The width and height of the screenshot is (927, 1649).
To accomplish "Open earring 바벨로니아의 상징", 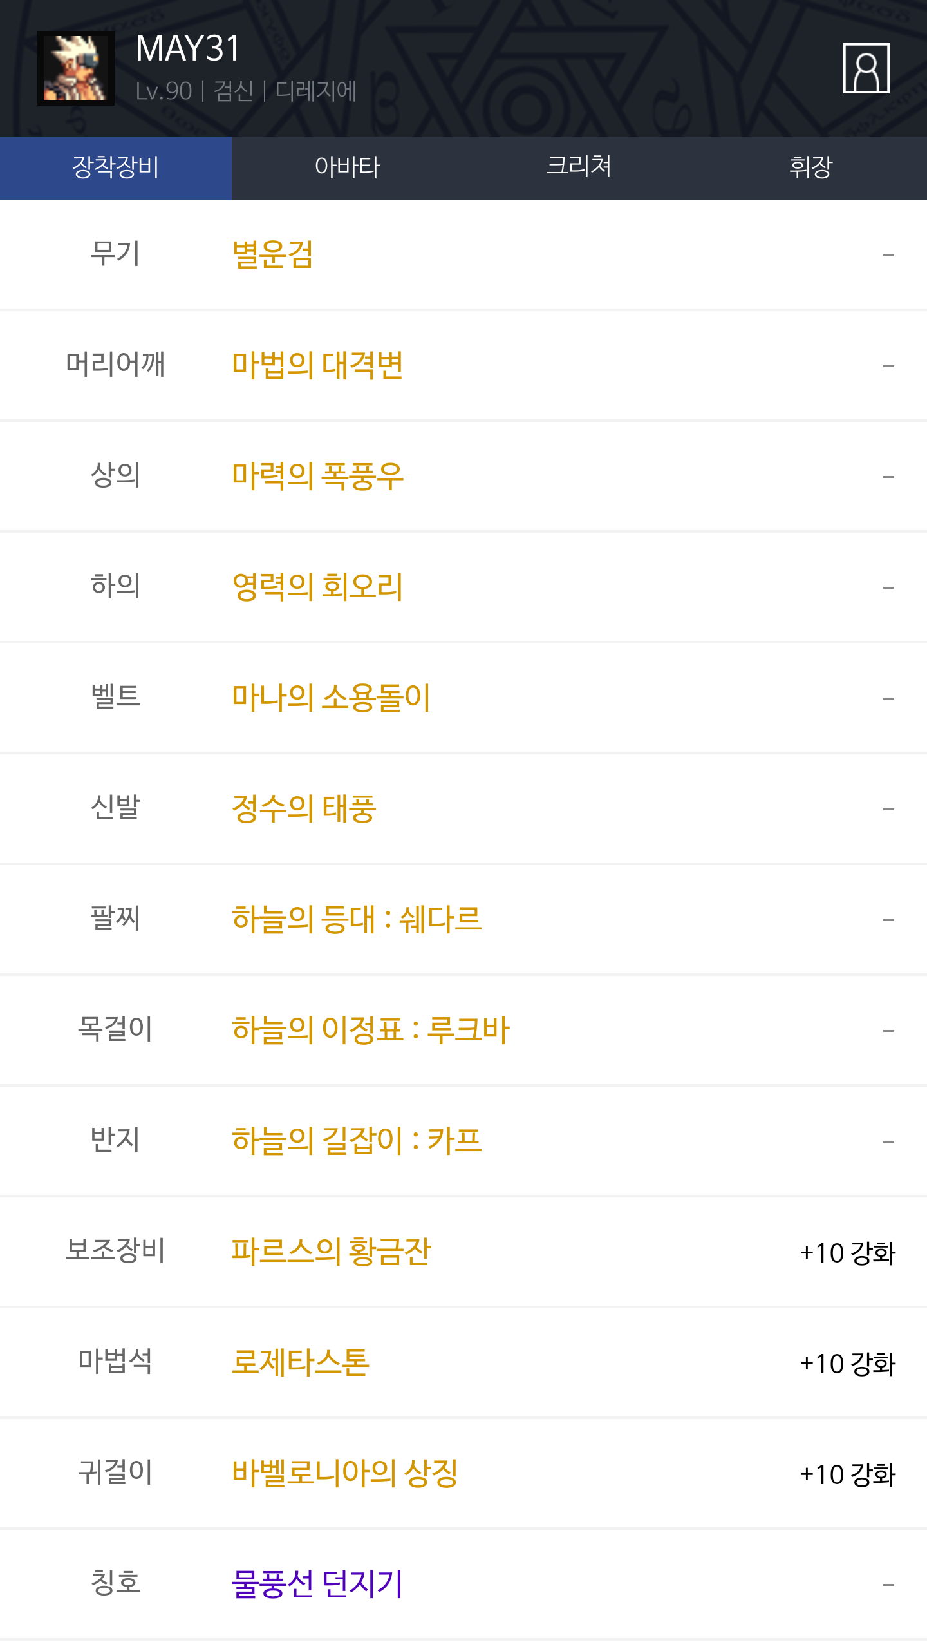I will (345, 1473).
